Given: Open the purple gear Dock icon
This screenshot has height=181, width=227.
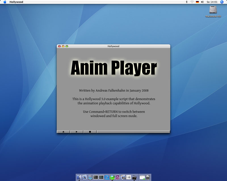Looking at the screenshot, I should pyautogui.click(x=117, y=177).
